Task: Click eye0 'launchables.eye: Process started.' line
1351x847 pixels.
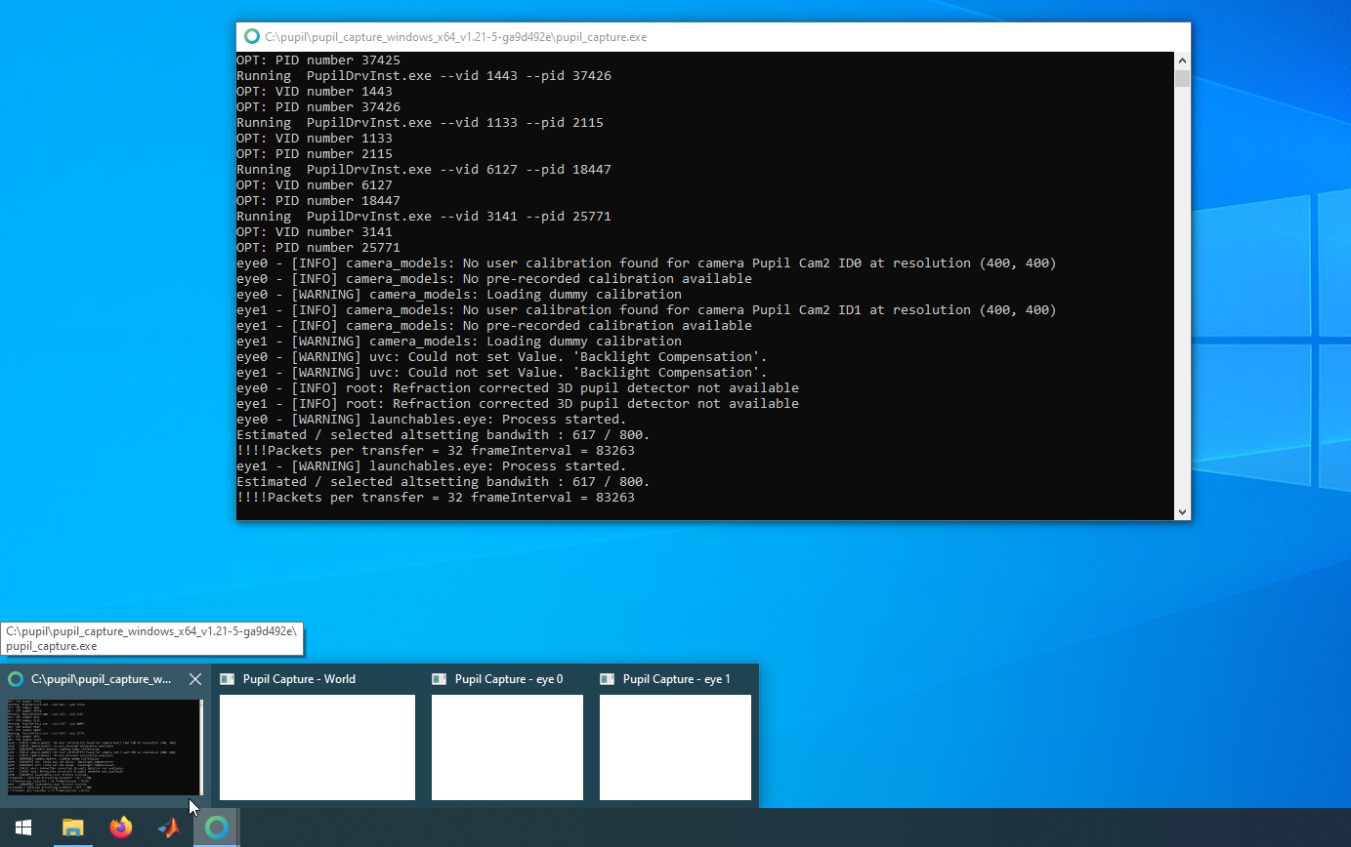Action: click(x=432, y=419)
